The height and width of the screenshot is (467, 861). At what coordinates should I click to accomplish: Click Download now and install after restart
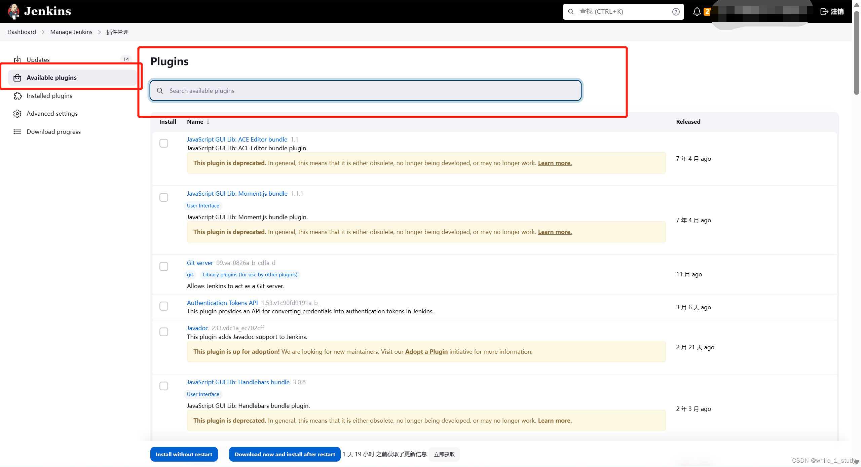click(x=285, y=454)
